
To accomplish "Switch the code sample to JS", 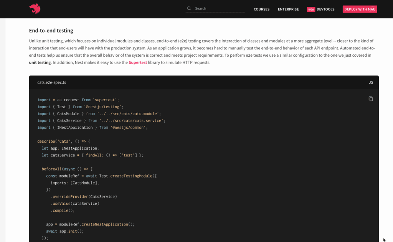I will (x=371, y=82).
